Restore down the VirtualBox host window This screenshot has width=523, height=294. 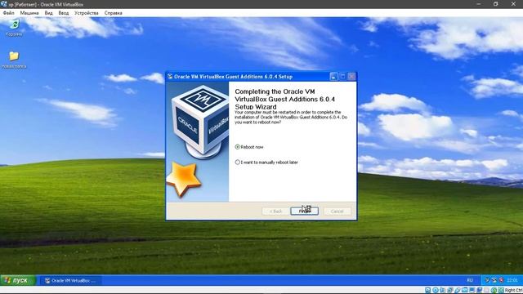point(496,4)
